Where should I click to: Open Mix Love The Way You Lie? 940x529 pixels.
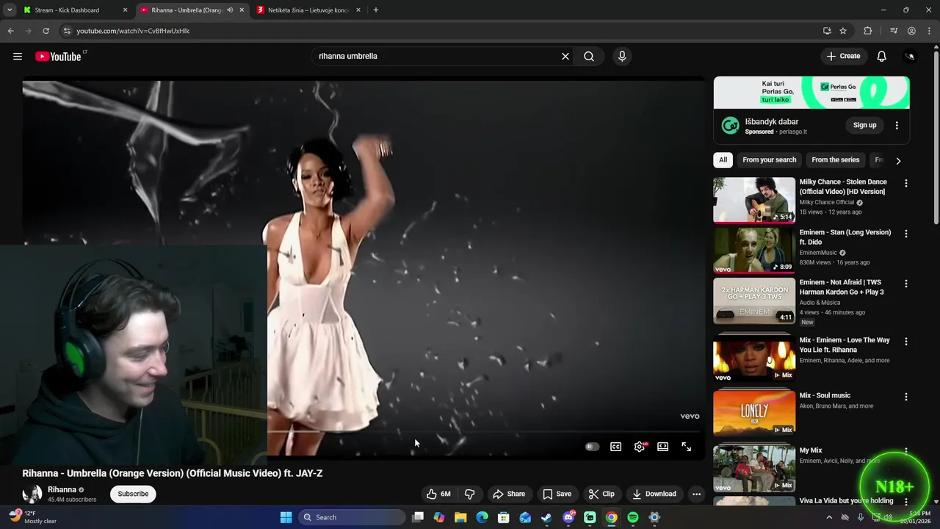click(x=754, y=359)
